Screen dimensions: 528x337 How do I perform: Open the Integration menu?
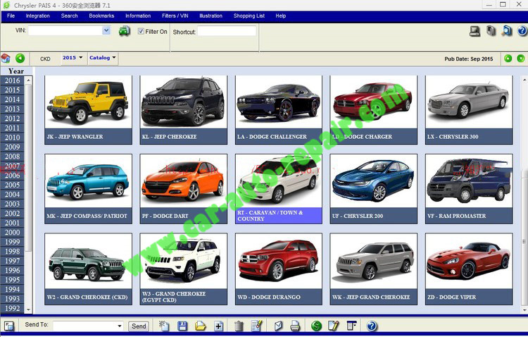pyautogui.click(x=38, y=16)
